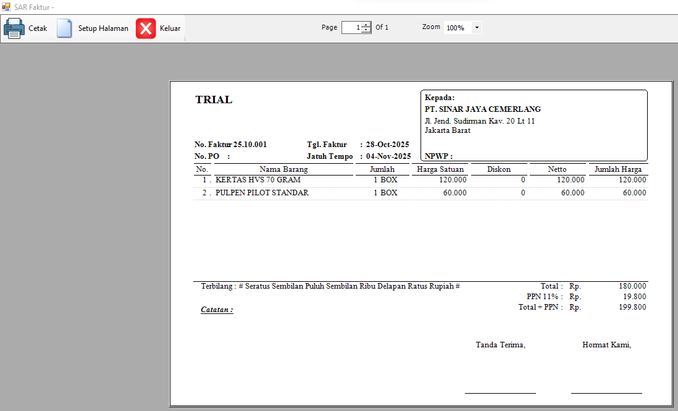Expand the Zoom dropdown arrow
Screen dimensions: 678x411
click(x=477, y=28)
